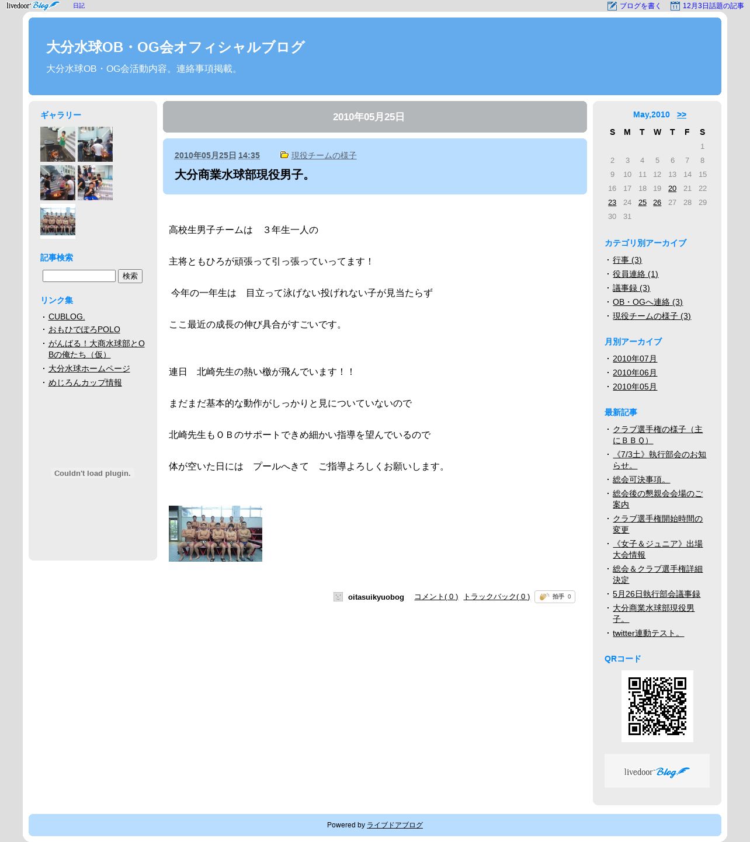Open monthly archive 2010年05月

[x=635, y=387]
